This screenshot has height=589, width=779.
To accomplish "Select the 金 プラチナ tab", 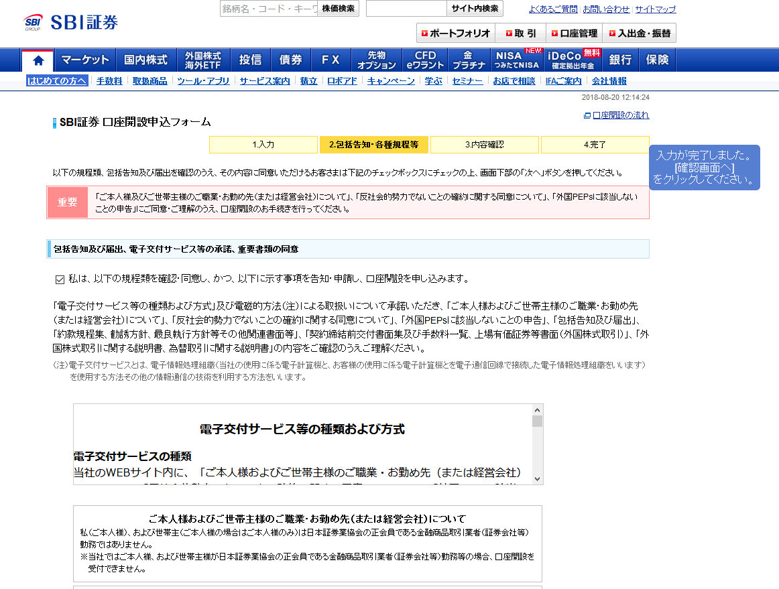I will pos(469,60).
